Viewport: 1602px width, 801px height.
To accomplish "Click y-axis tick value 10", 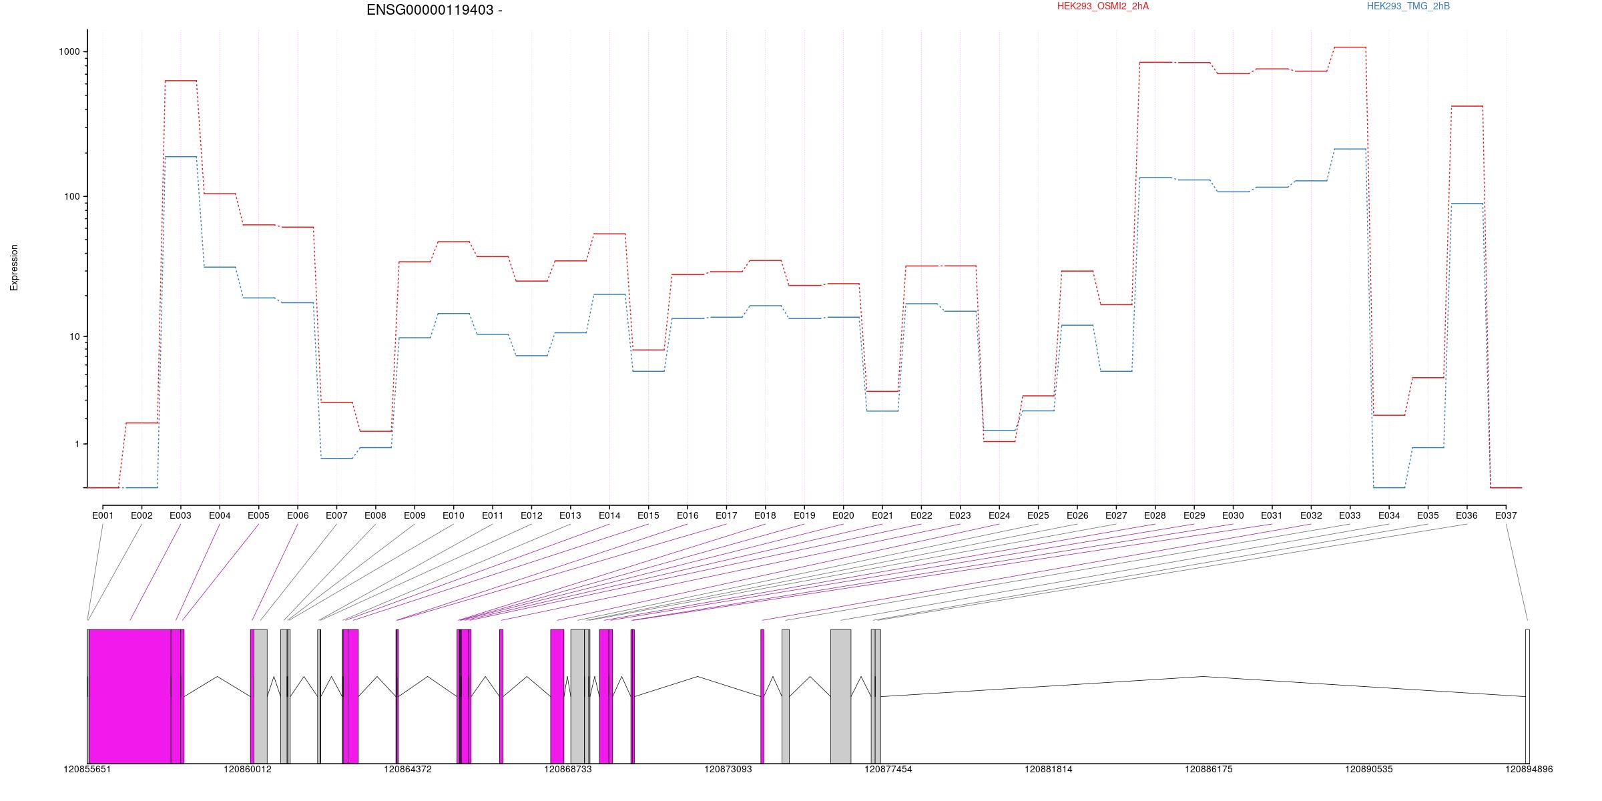I will [75, 336].
